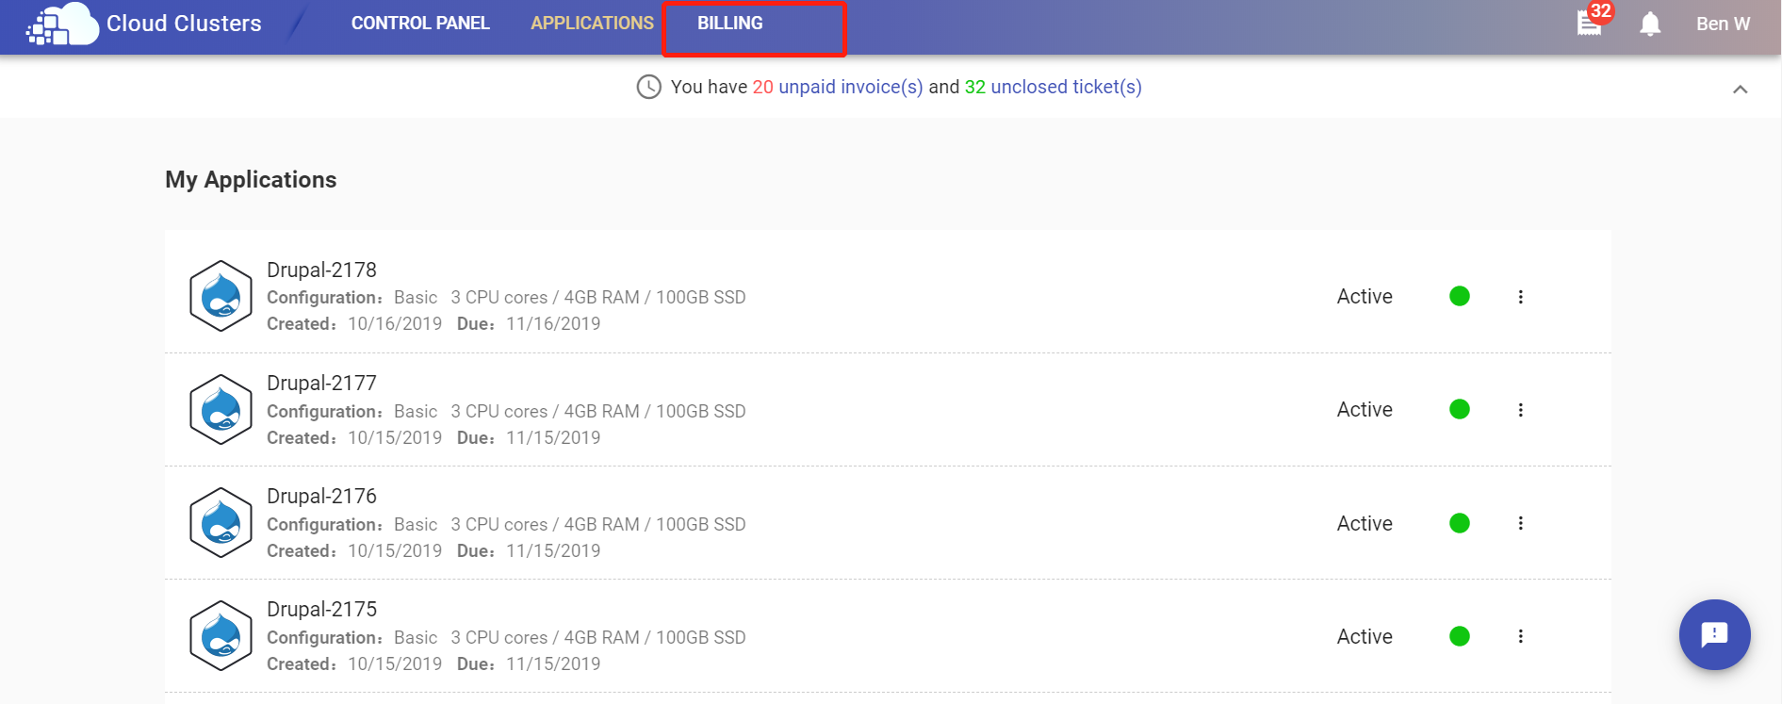Click the clock icon beside unpaid invoices notice

tap(649, 87)
